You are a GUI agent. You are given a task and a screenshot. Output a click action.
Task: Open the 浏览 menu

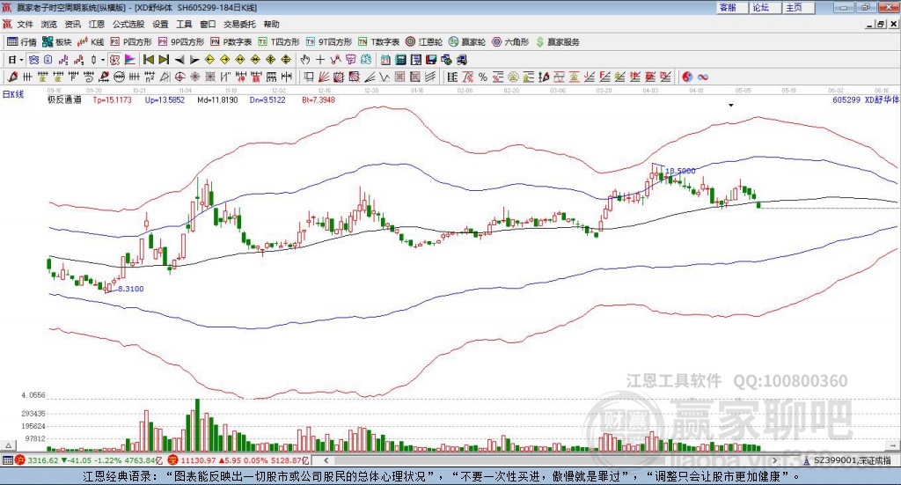point(49,24)
